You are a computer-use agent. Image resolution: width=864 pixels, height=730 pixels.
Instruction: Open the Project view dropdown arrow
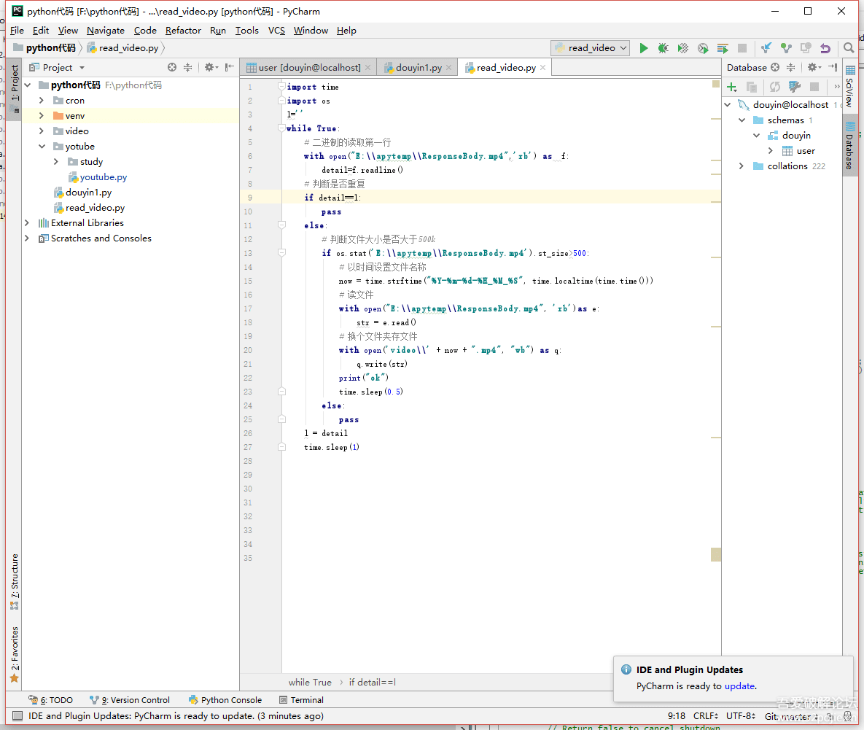click(82, 68)
